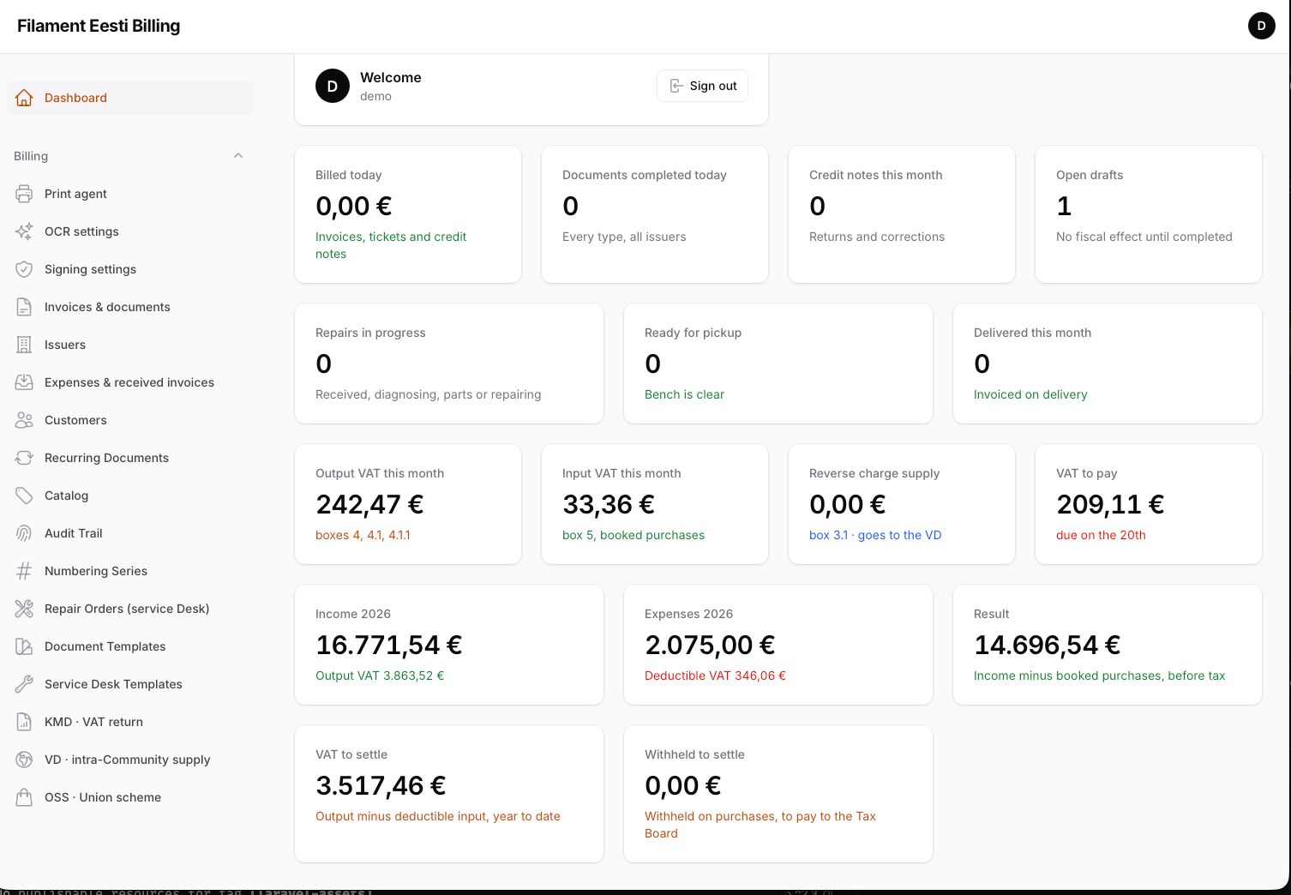Click 'Repairs in progress' card title
The width and height of the screenshot is (1291, 895).
coord(370,333)
